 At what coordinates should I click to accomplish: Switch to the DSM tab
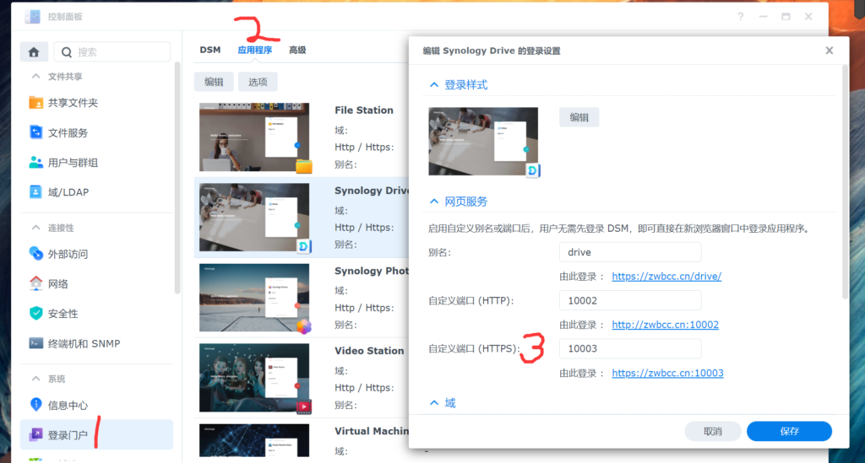(x=210, y=50)
